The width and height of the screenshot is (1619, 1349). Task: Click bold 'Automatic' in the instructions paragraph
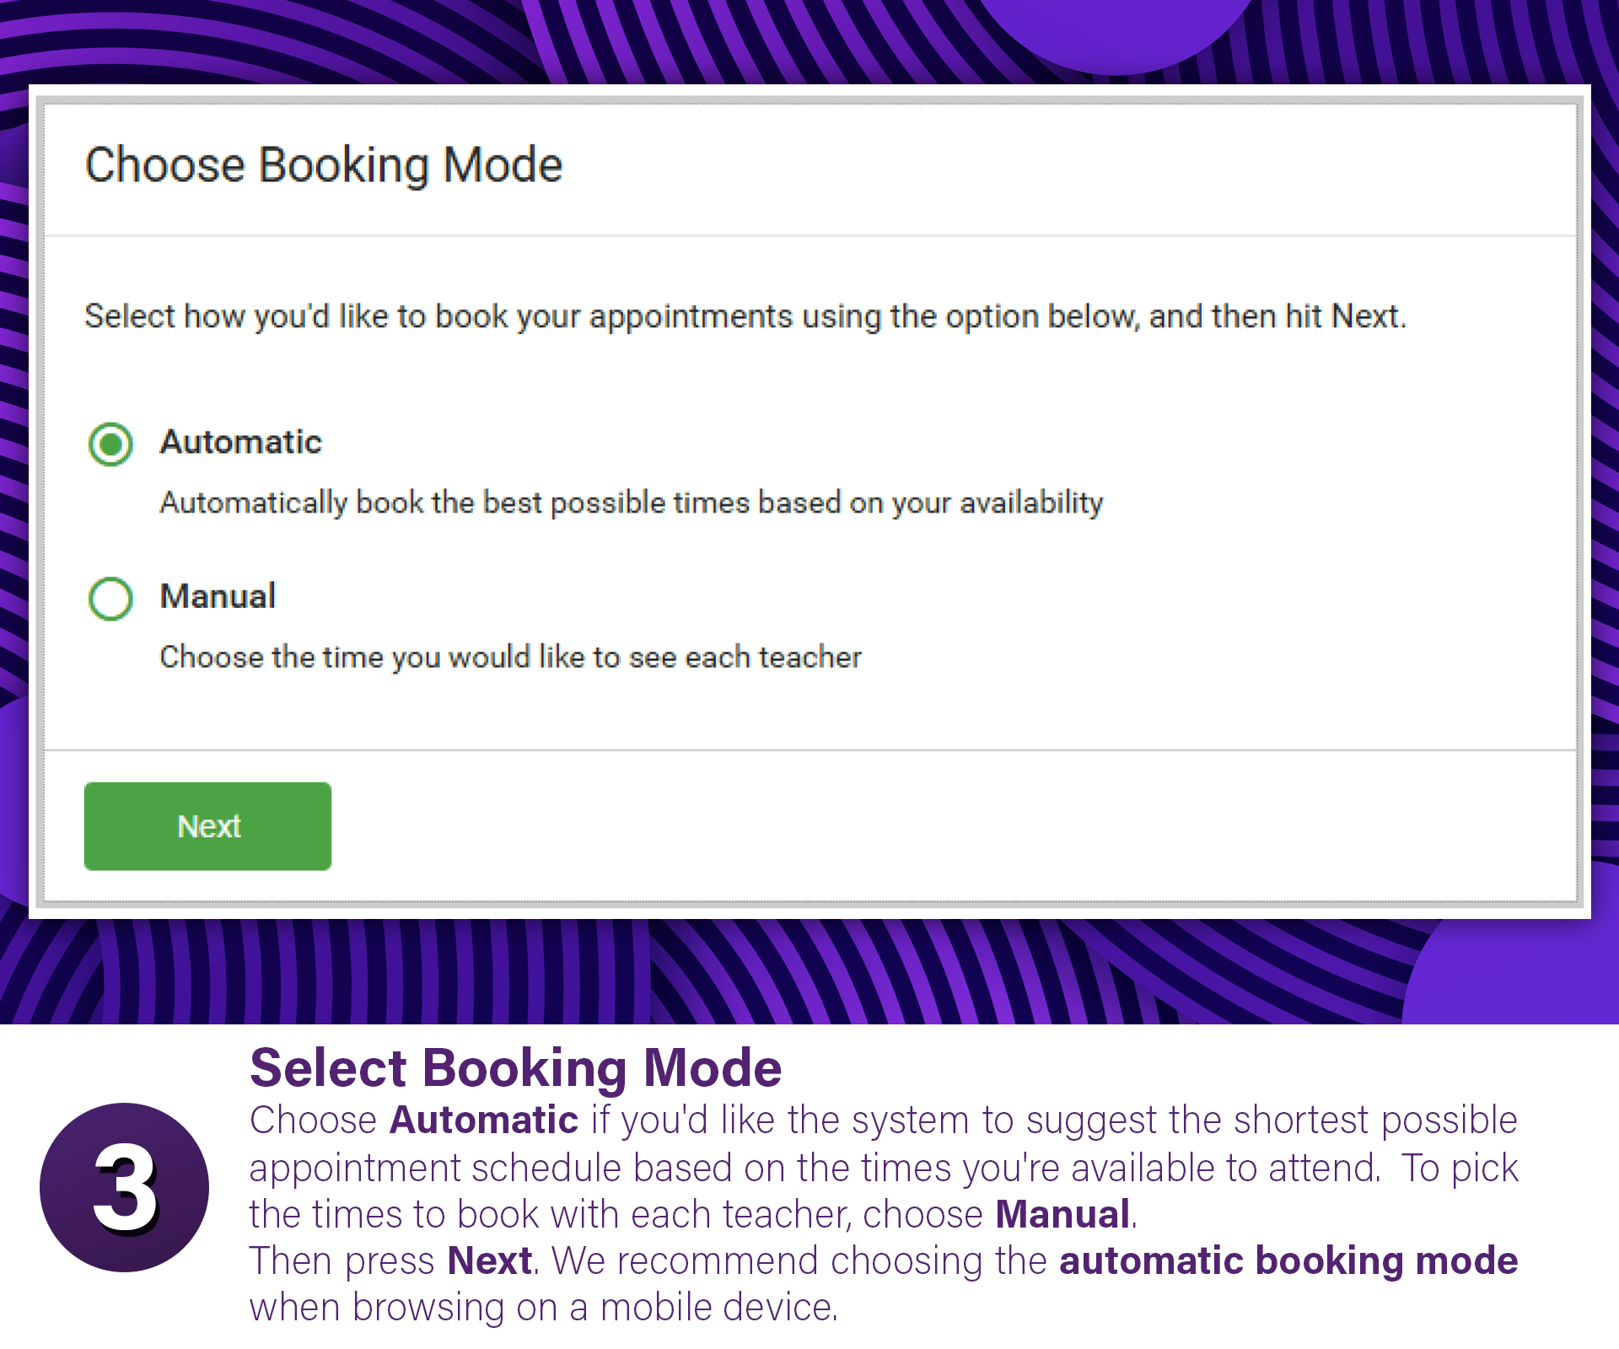coord(484,1121)
